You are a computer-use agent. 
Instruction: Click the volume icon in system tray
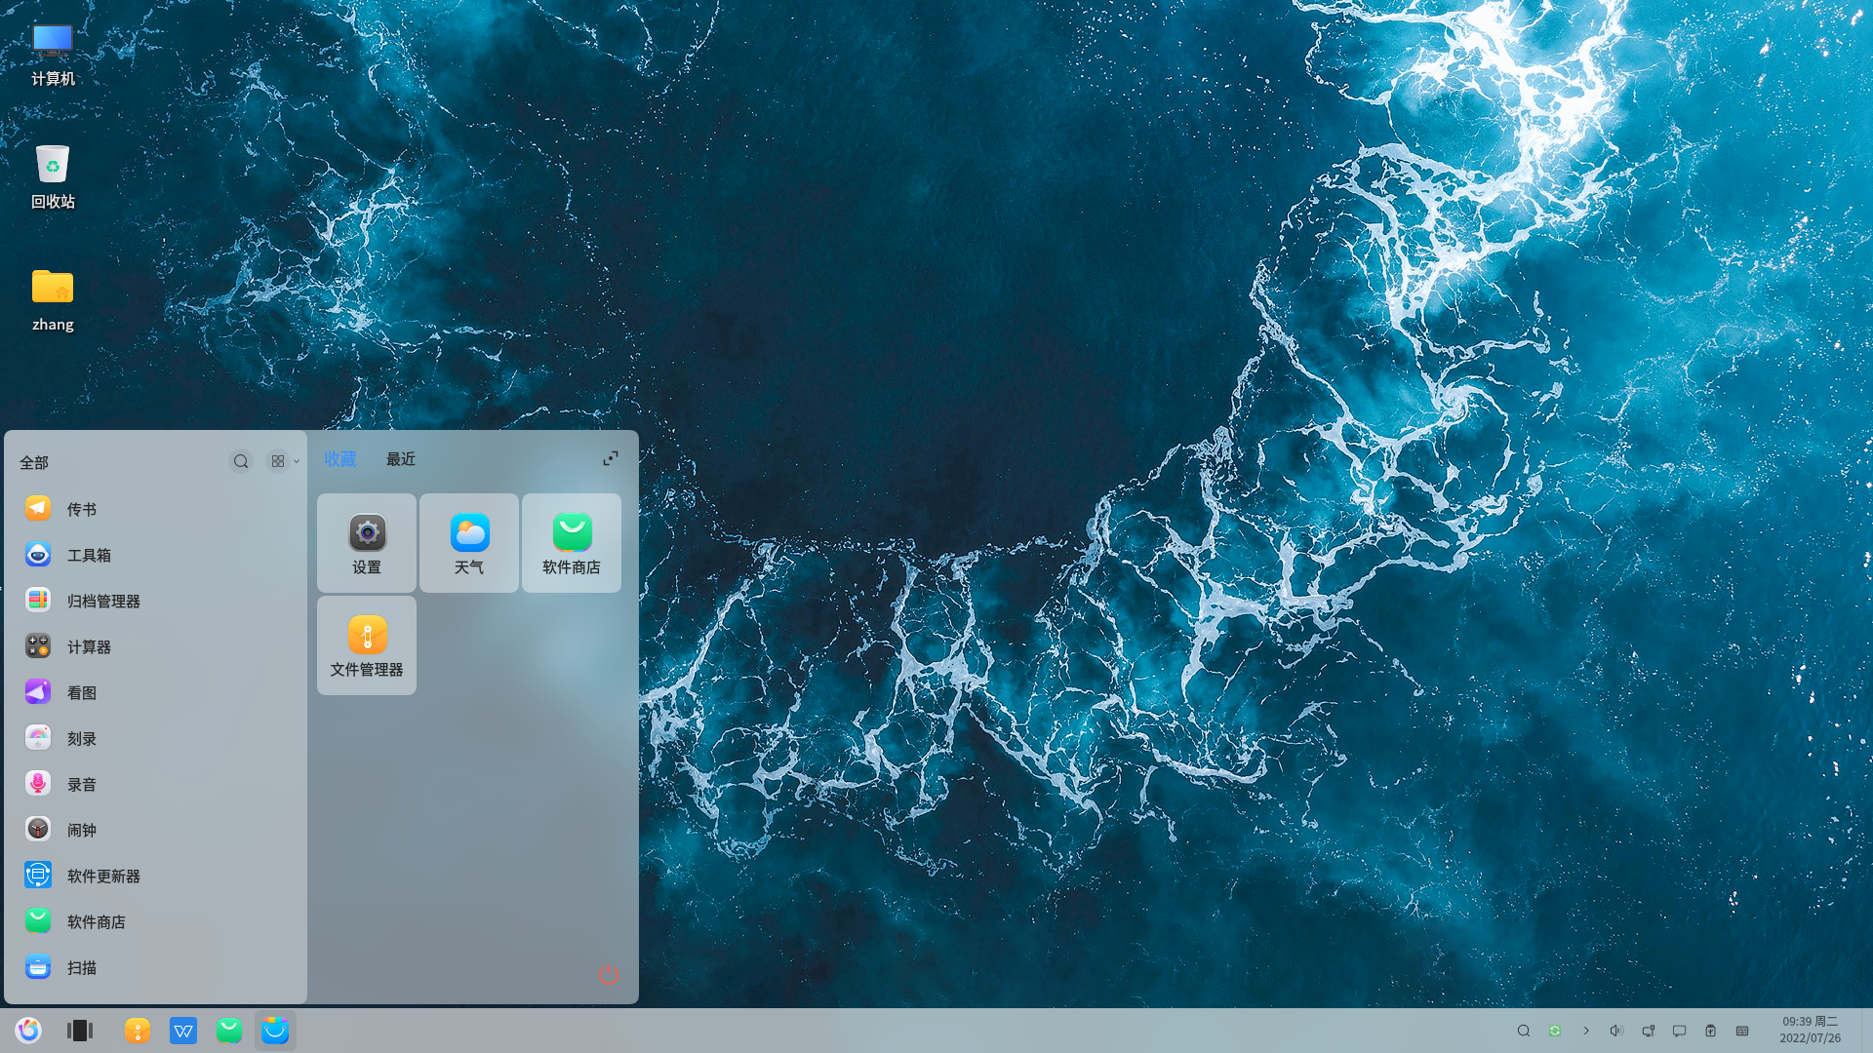(1616, 1031)
